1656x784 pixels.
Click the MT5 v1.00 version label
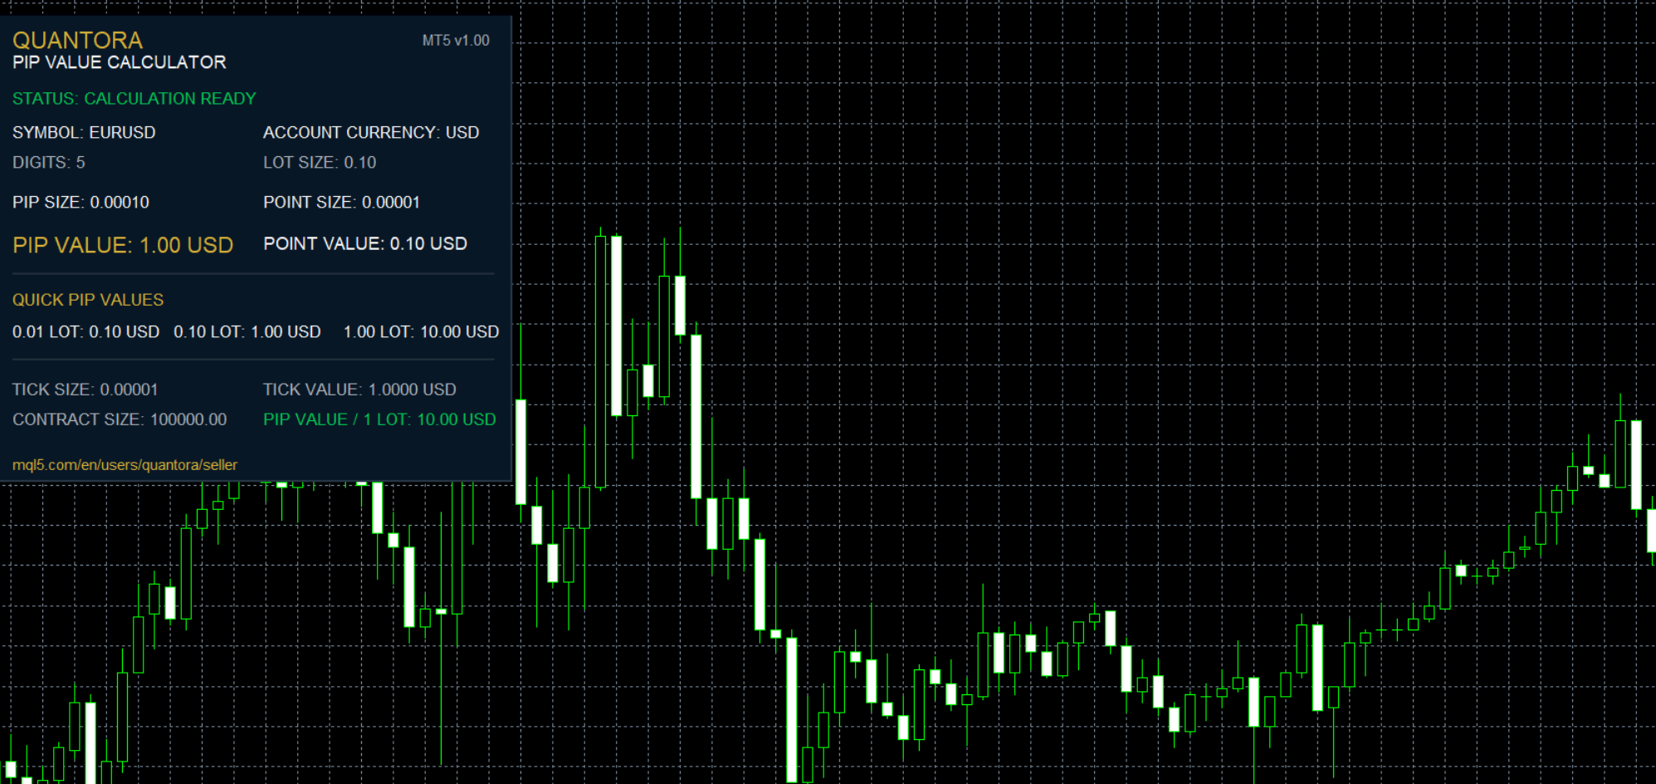[x=456, y=41]
